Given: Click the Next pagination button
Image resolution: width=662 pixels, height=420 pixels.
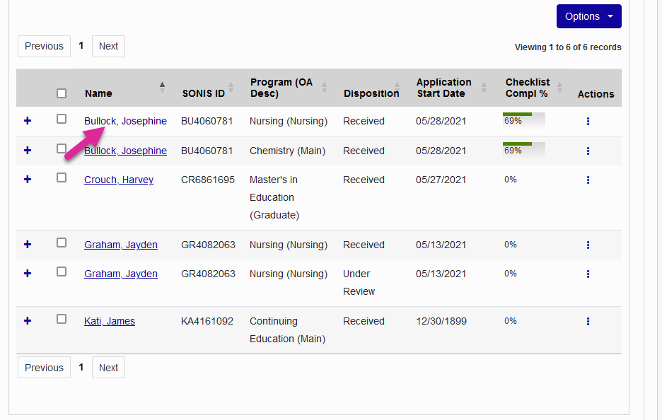Looking at the screenshot, I should point(108,46).
